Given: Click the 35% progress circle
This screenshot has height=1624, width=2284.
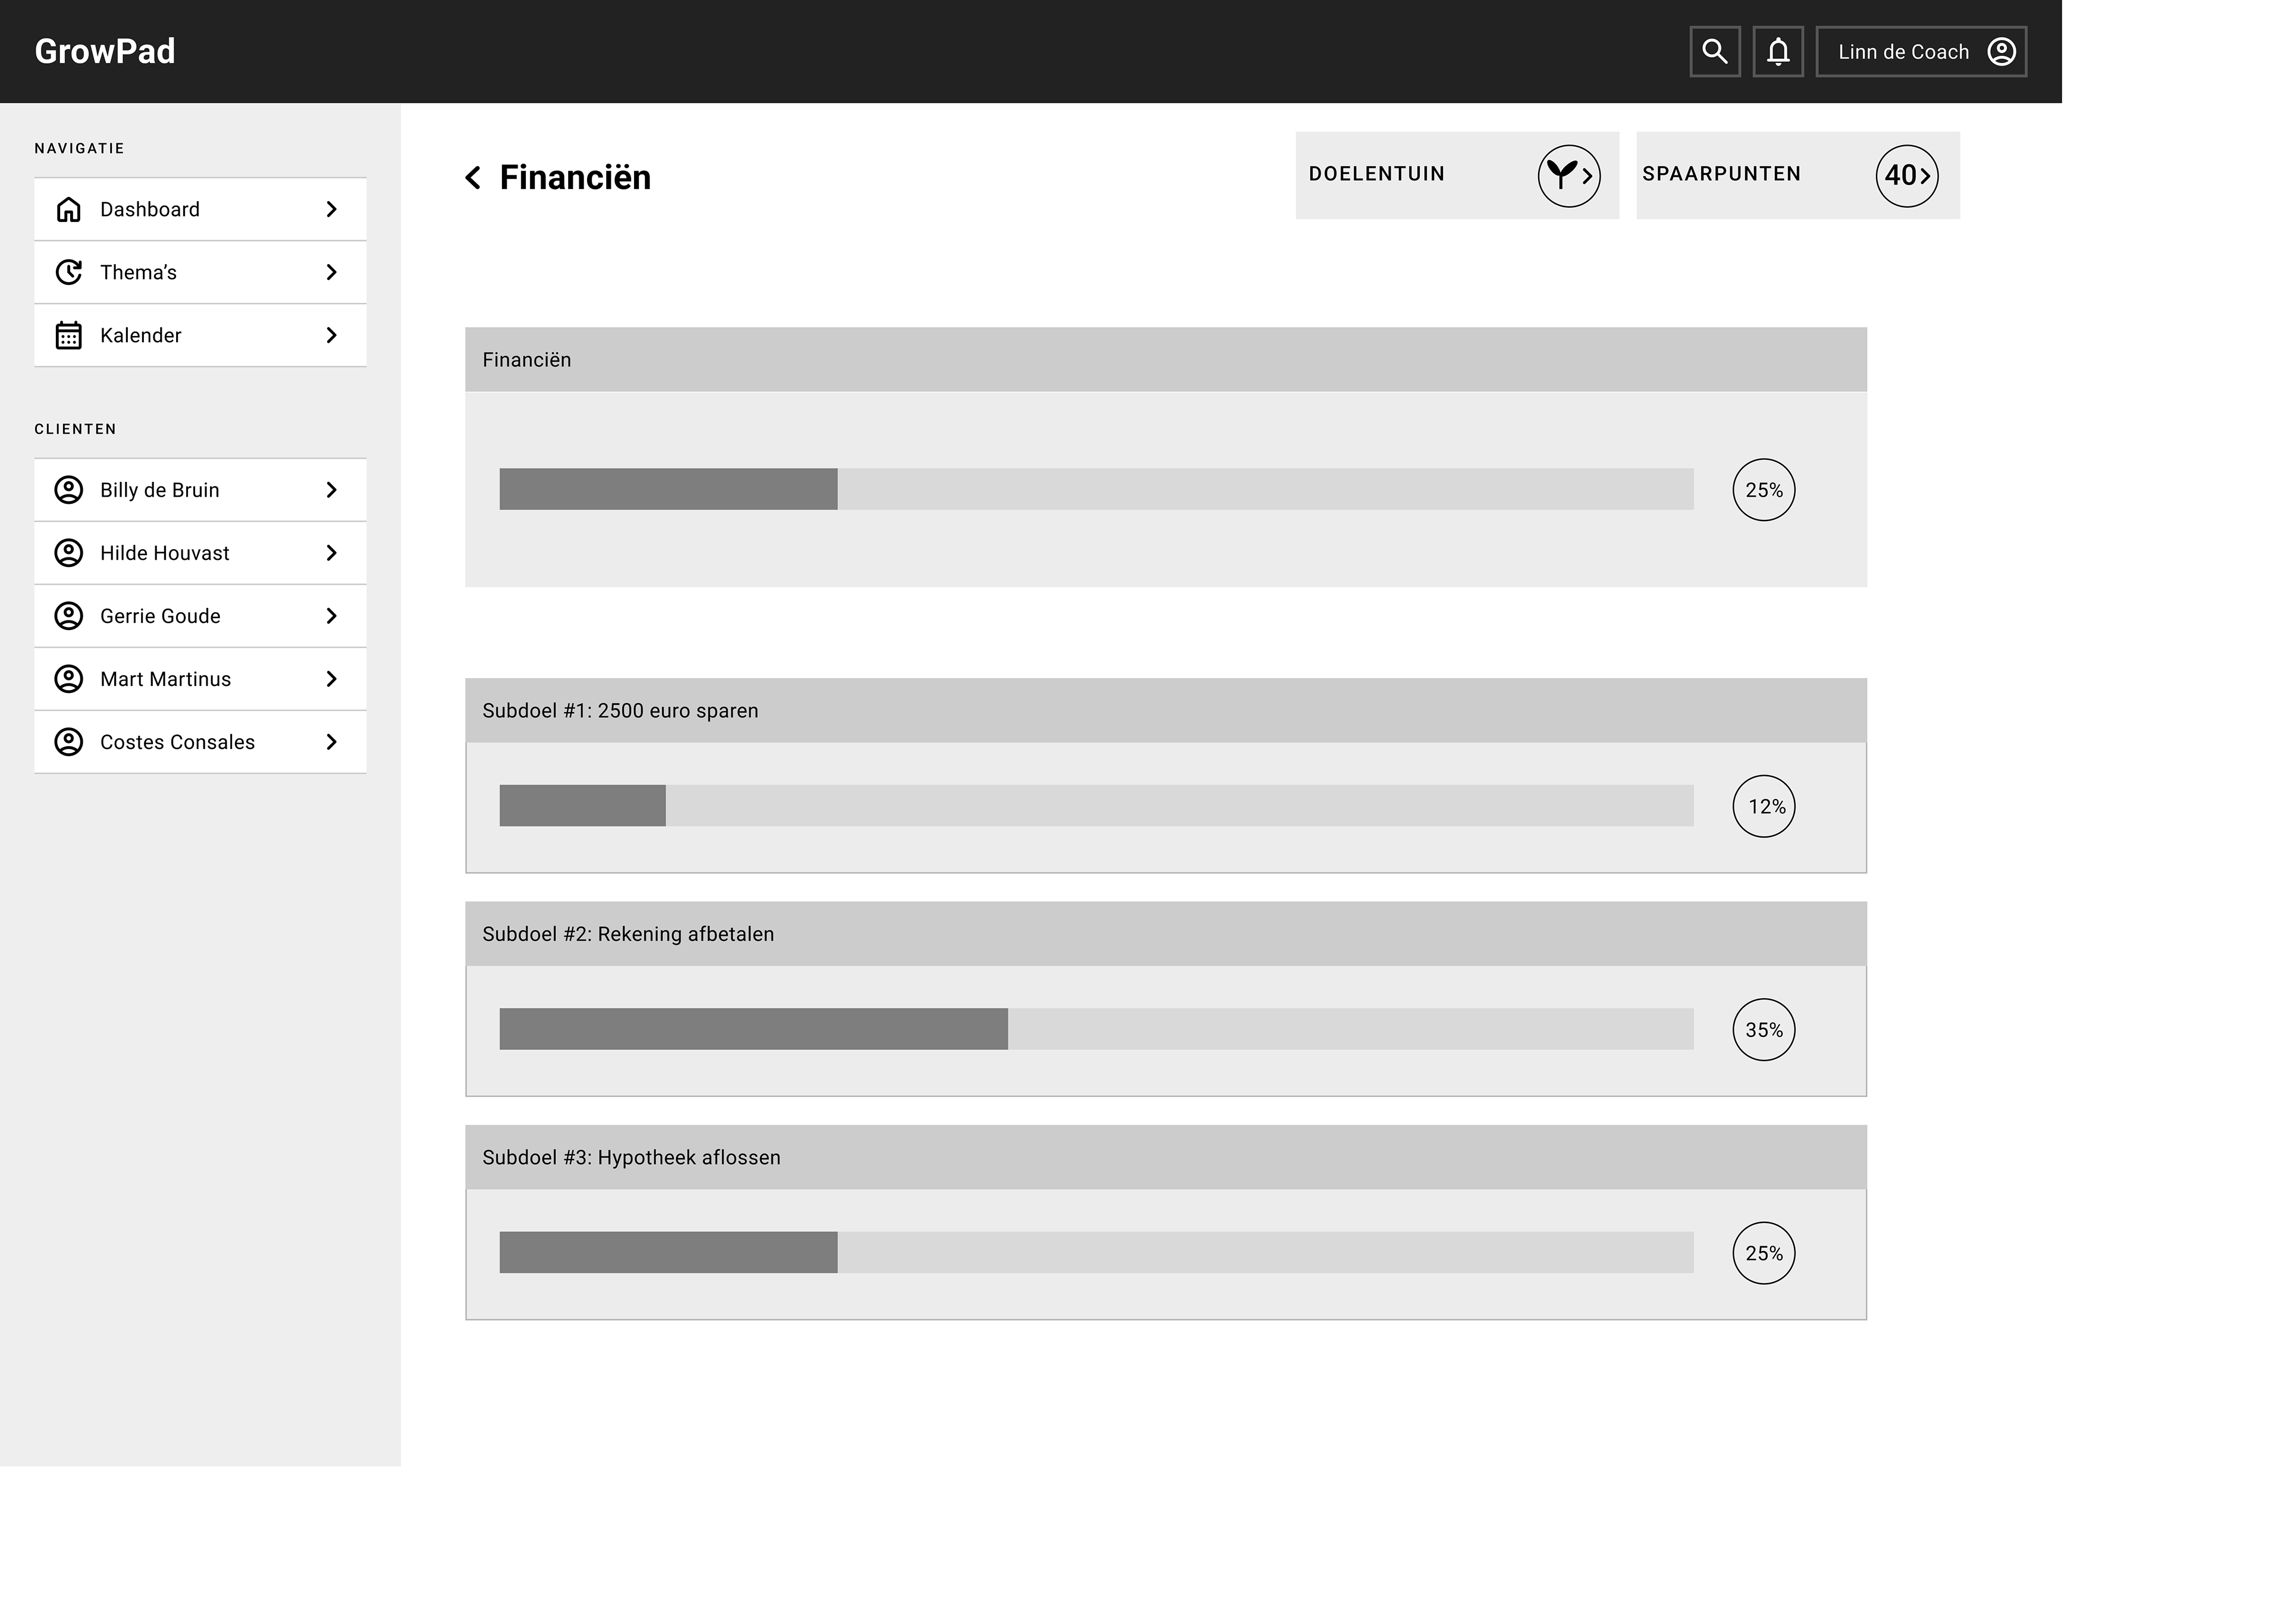Looking at the screenshot, I should coord(1763,1030).
